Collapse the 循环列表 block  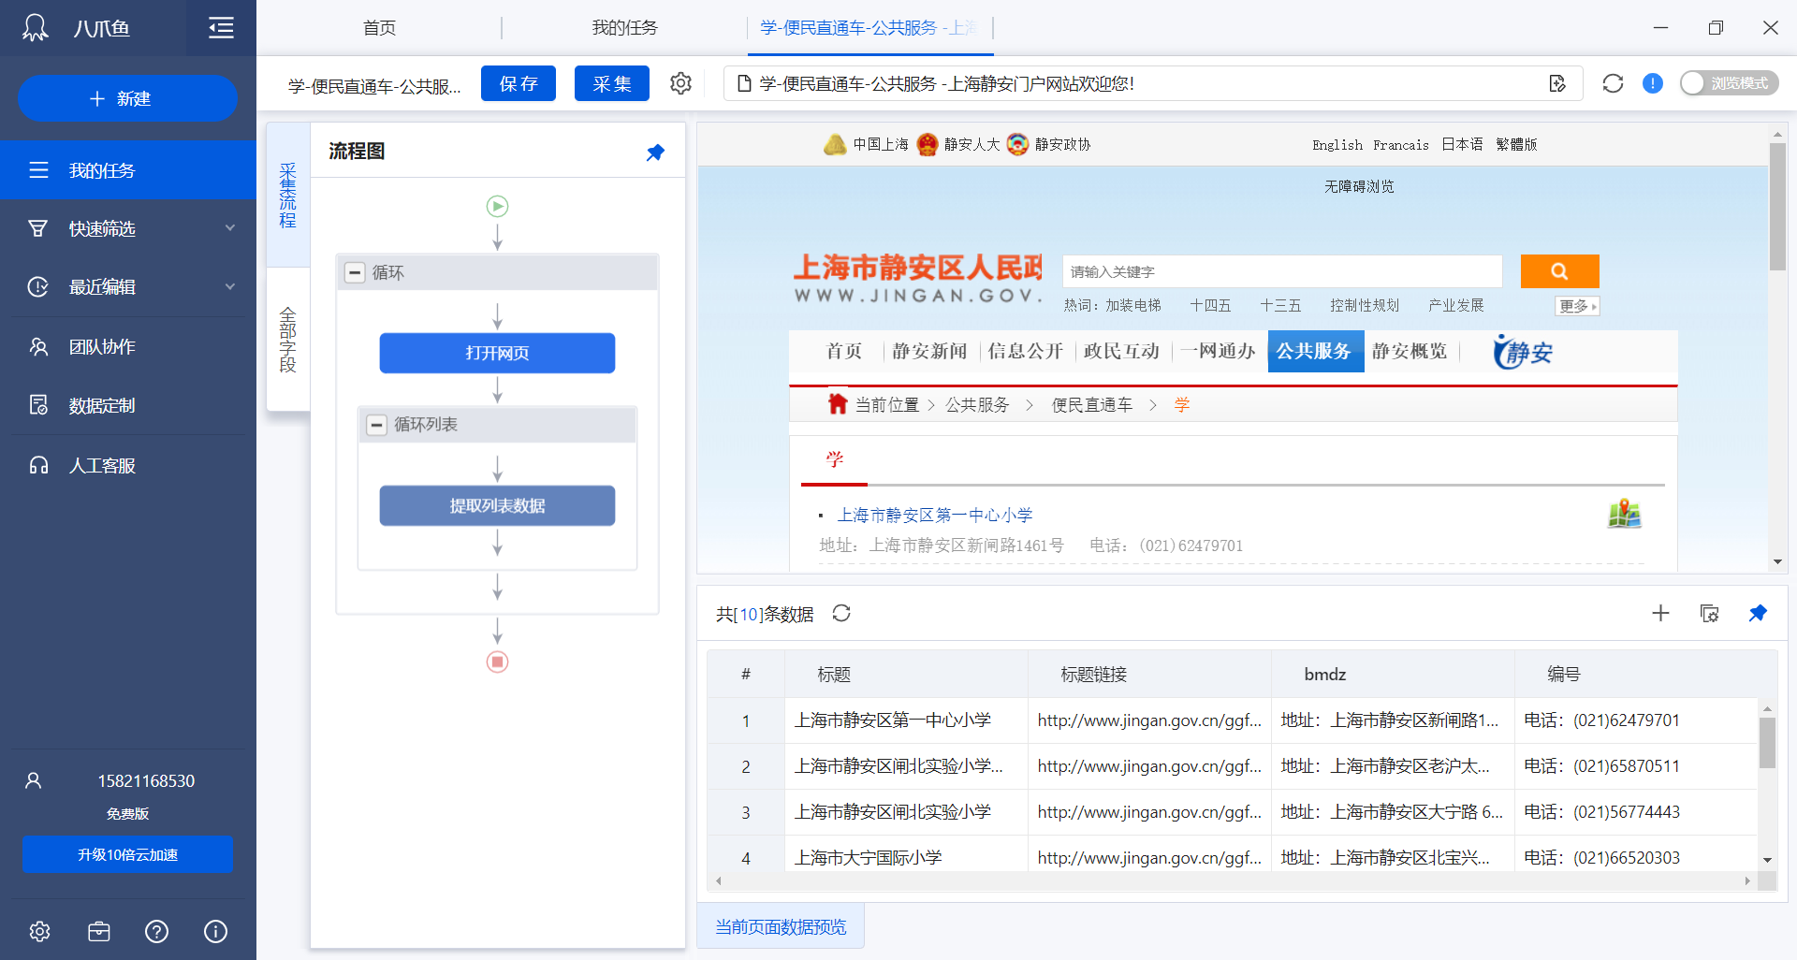point(376,425)
